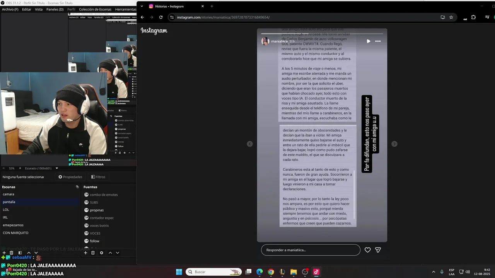Click the contador espec source icon
This screenshot has height=278, width=495.
[x=86, y=218]
